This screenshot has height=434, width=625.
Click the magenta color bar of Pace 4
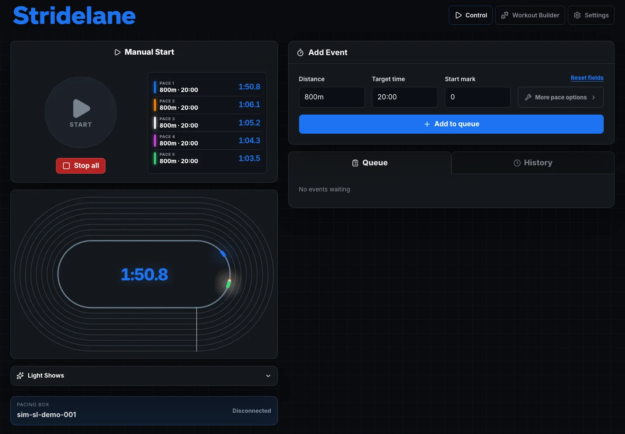tap(155, 140)
